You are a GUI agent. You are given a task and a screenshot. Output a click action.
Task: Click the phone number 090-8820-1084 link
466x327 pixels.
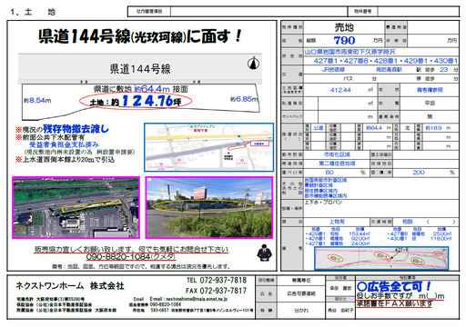point(131,257)
